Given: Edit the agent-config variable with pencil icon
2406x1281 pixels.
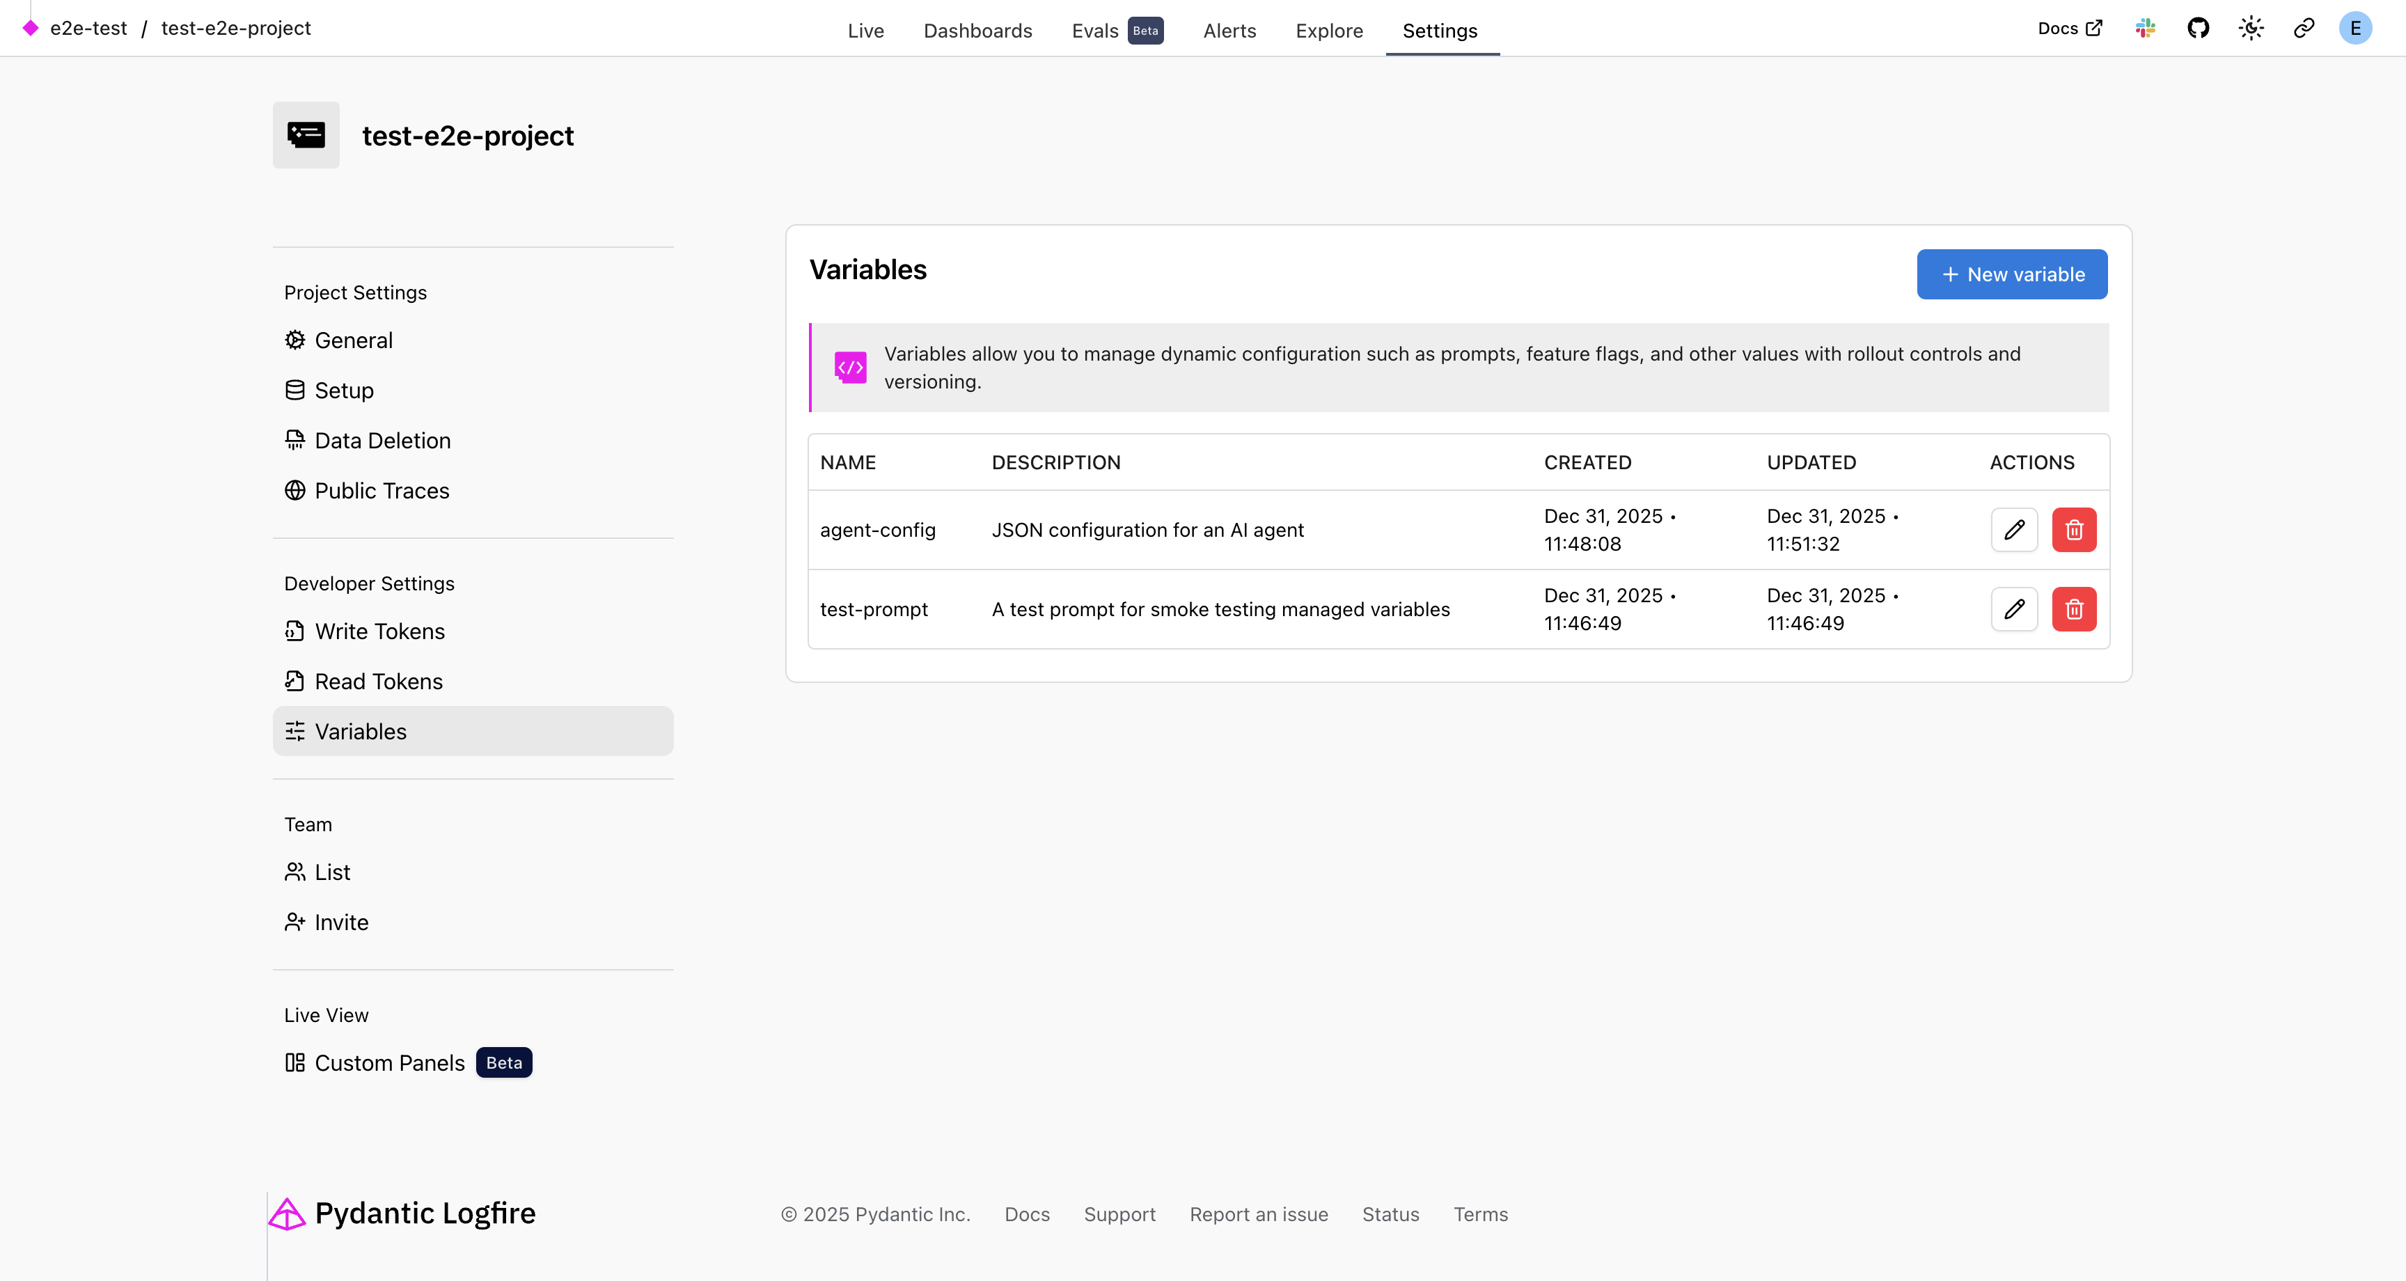Looking at the screenshot, I should pos(2014,530).
